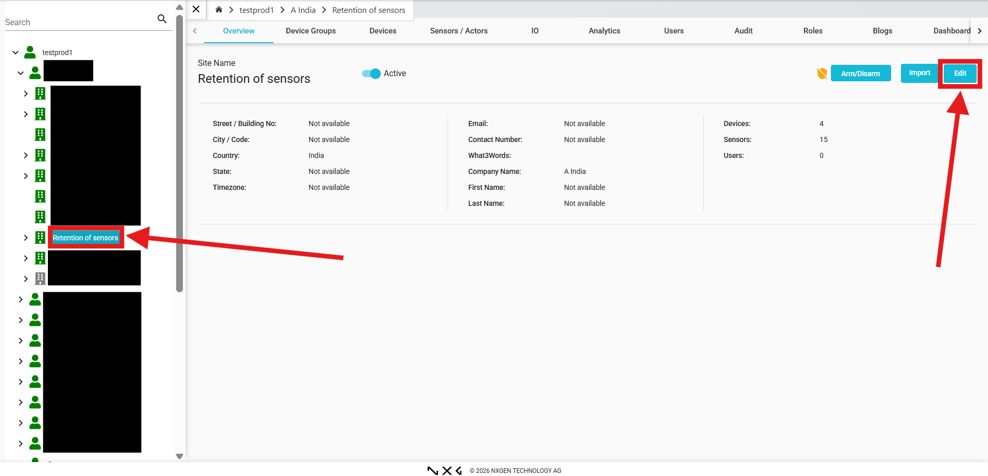Toggle the Active site switch

371,74
